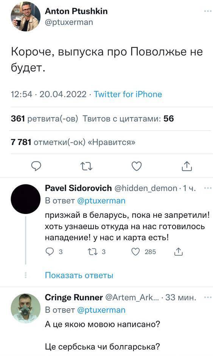Screen dimensions: 213x356
Task: Open the Twitter for iPhone link
Action: click(x=128, y=94)
